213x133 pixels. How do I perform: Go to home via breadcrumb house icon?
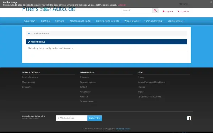click(29, 33)
